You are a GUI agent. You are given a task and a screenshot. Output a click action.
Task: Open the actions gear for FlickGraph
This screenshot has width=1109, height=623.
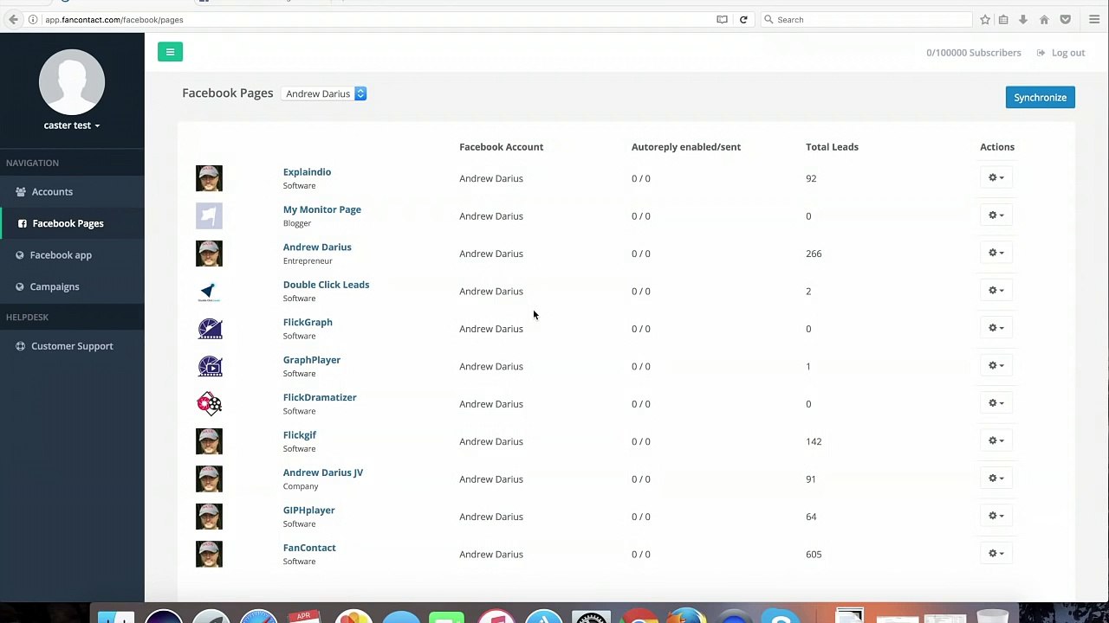(996, 328)
